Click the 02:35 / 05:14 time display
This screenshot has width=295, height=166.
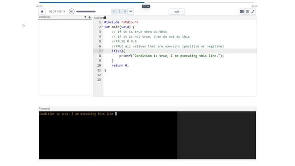pyautogui.click(x=57, y=12)
